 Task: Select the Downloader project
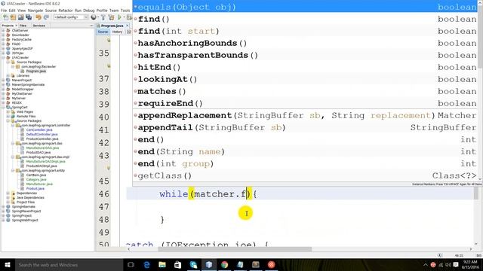20,35
